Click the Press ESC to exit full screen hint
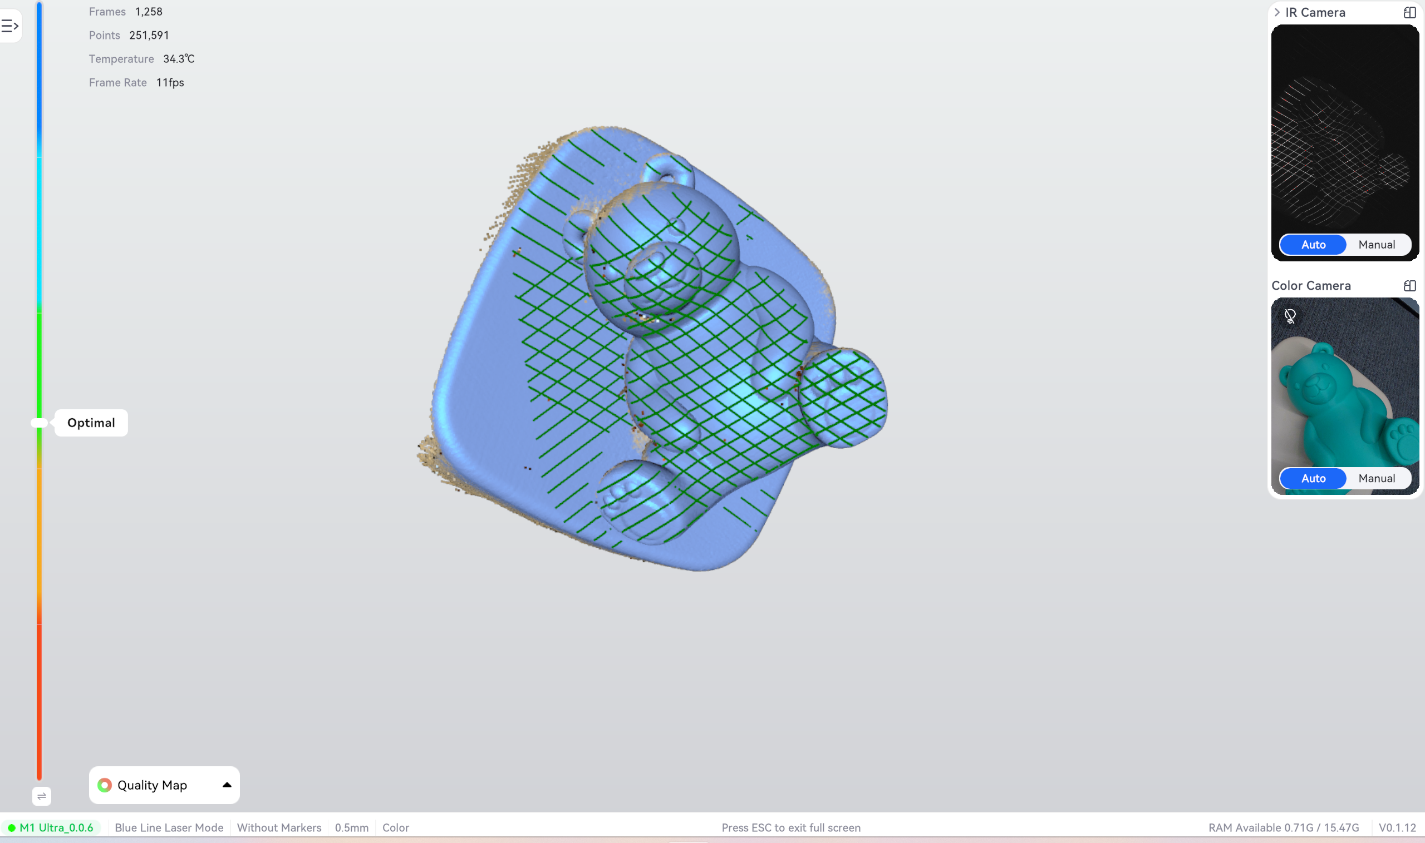 coord(790,827)
